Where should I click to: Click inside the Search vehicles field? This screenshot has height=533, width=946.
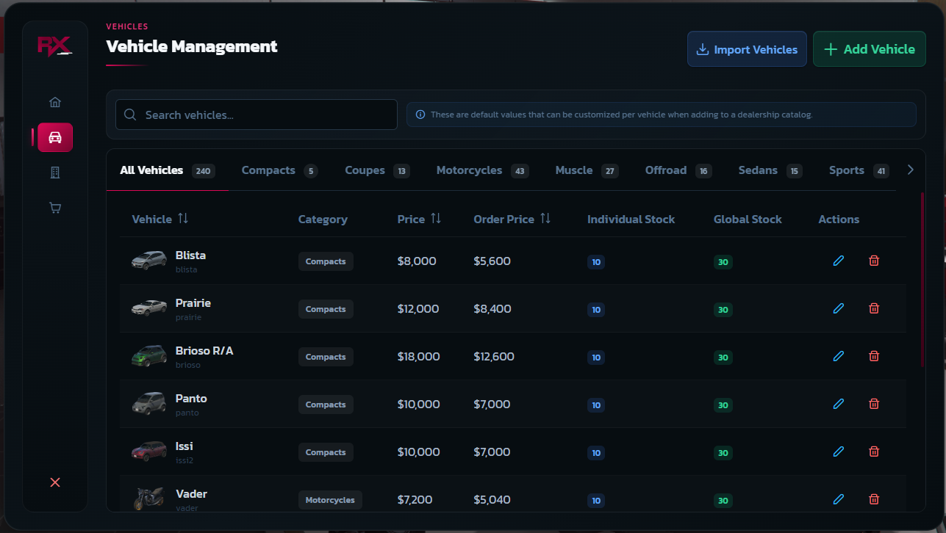click(256, 115)
